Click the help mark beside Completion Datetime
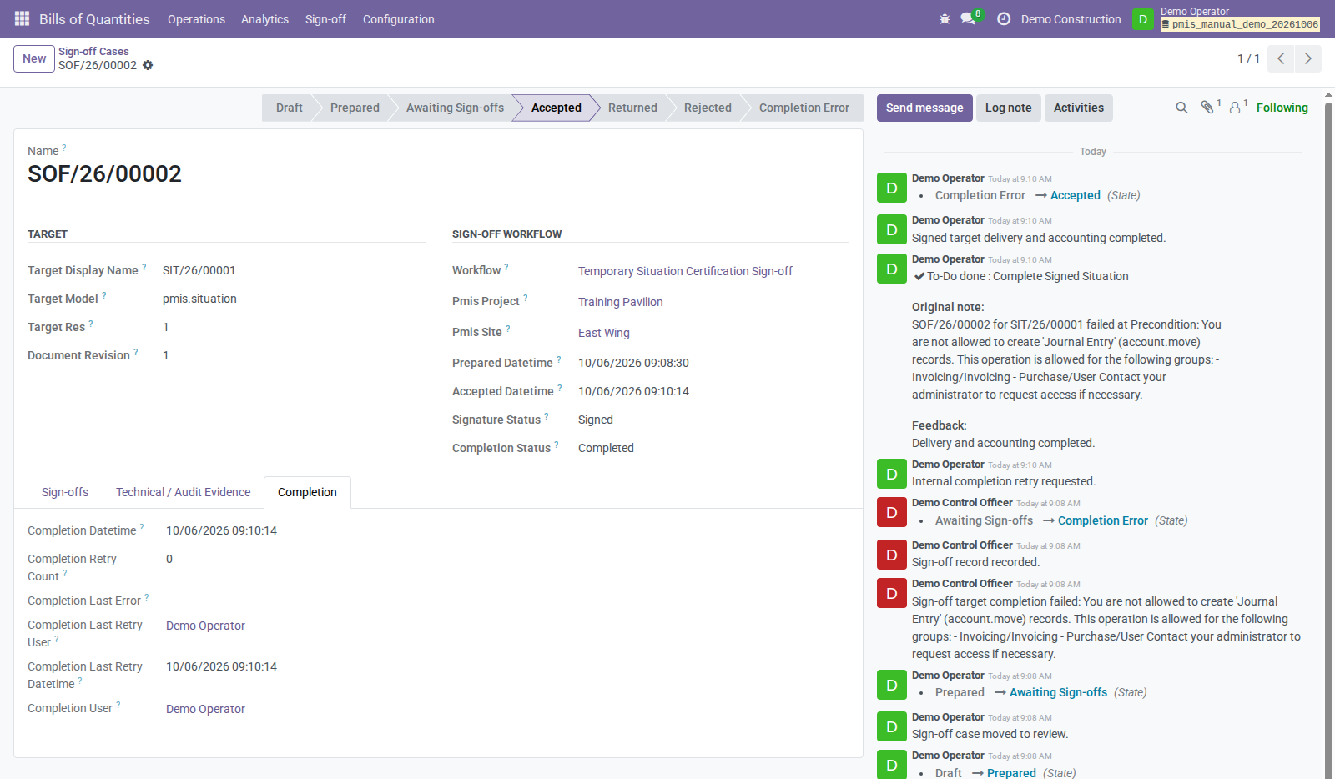The image size is (1335, 779). coord(142,527)
